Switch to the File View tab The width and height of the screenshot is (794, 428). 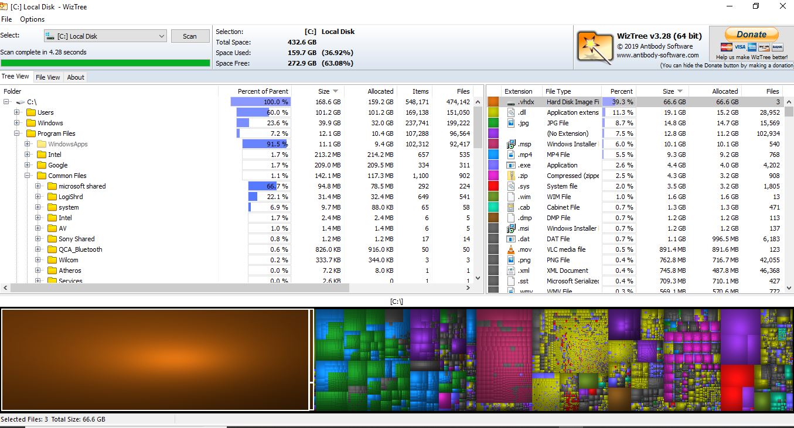(47, 77)
